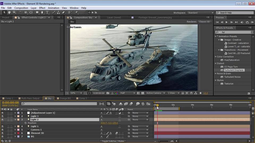
Task: Open the Effect menu
Action: tap(42, 8)
